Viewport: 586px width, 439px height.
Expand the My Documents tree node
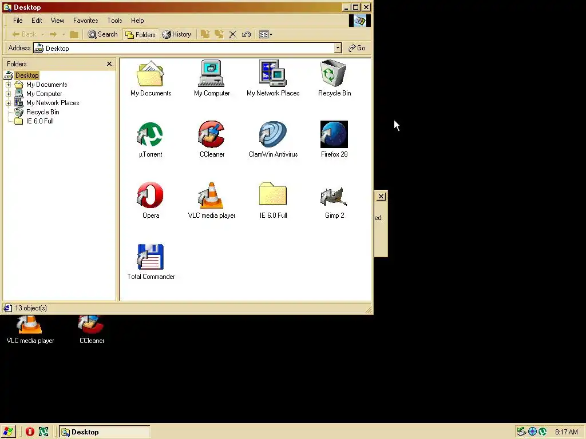(8, 85)
